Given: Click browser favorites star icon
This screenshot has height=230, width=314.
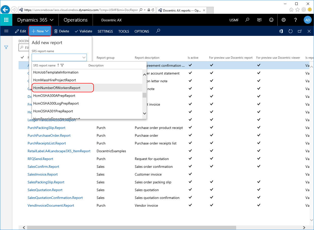Looking at the screenshot, I should [297, 10].
